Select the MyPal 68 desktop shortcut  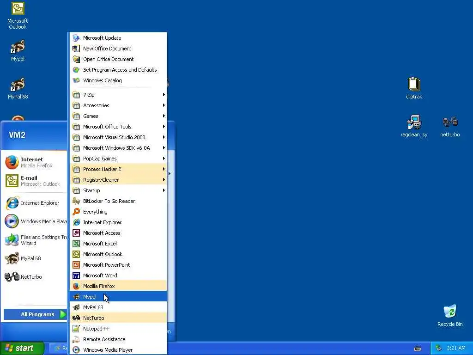[18, 88]
